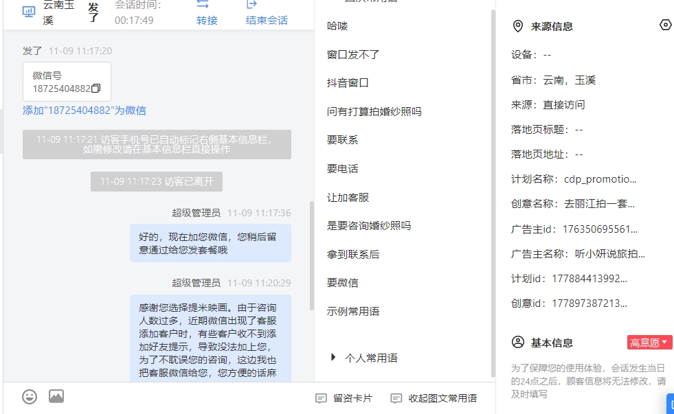Viewport: 674px width, 414px height.
Task: Click the 创意id 177897387213... value
Action: (x=589, y=303)
